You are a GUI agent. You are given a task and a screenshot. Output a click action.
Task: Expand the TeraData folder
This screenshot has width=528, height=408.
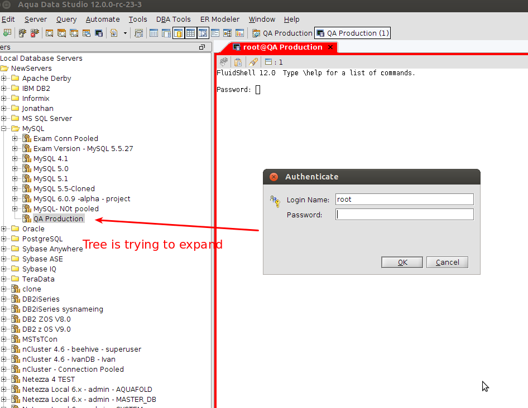click(4, 279)
